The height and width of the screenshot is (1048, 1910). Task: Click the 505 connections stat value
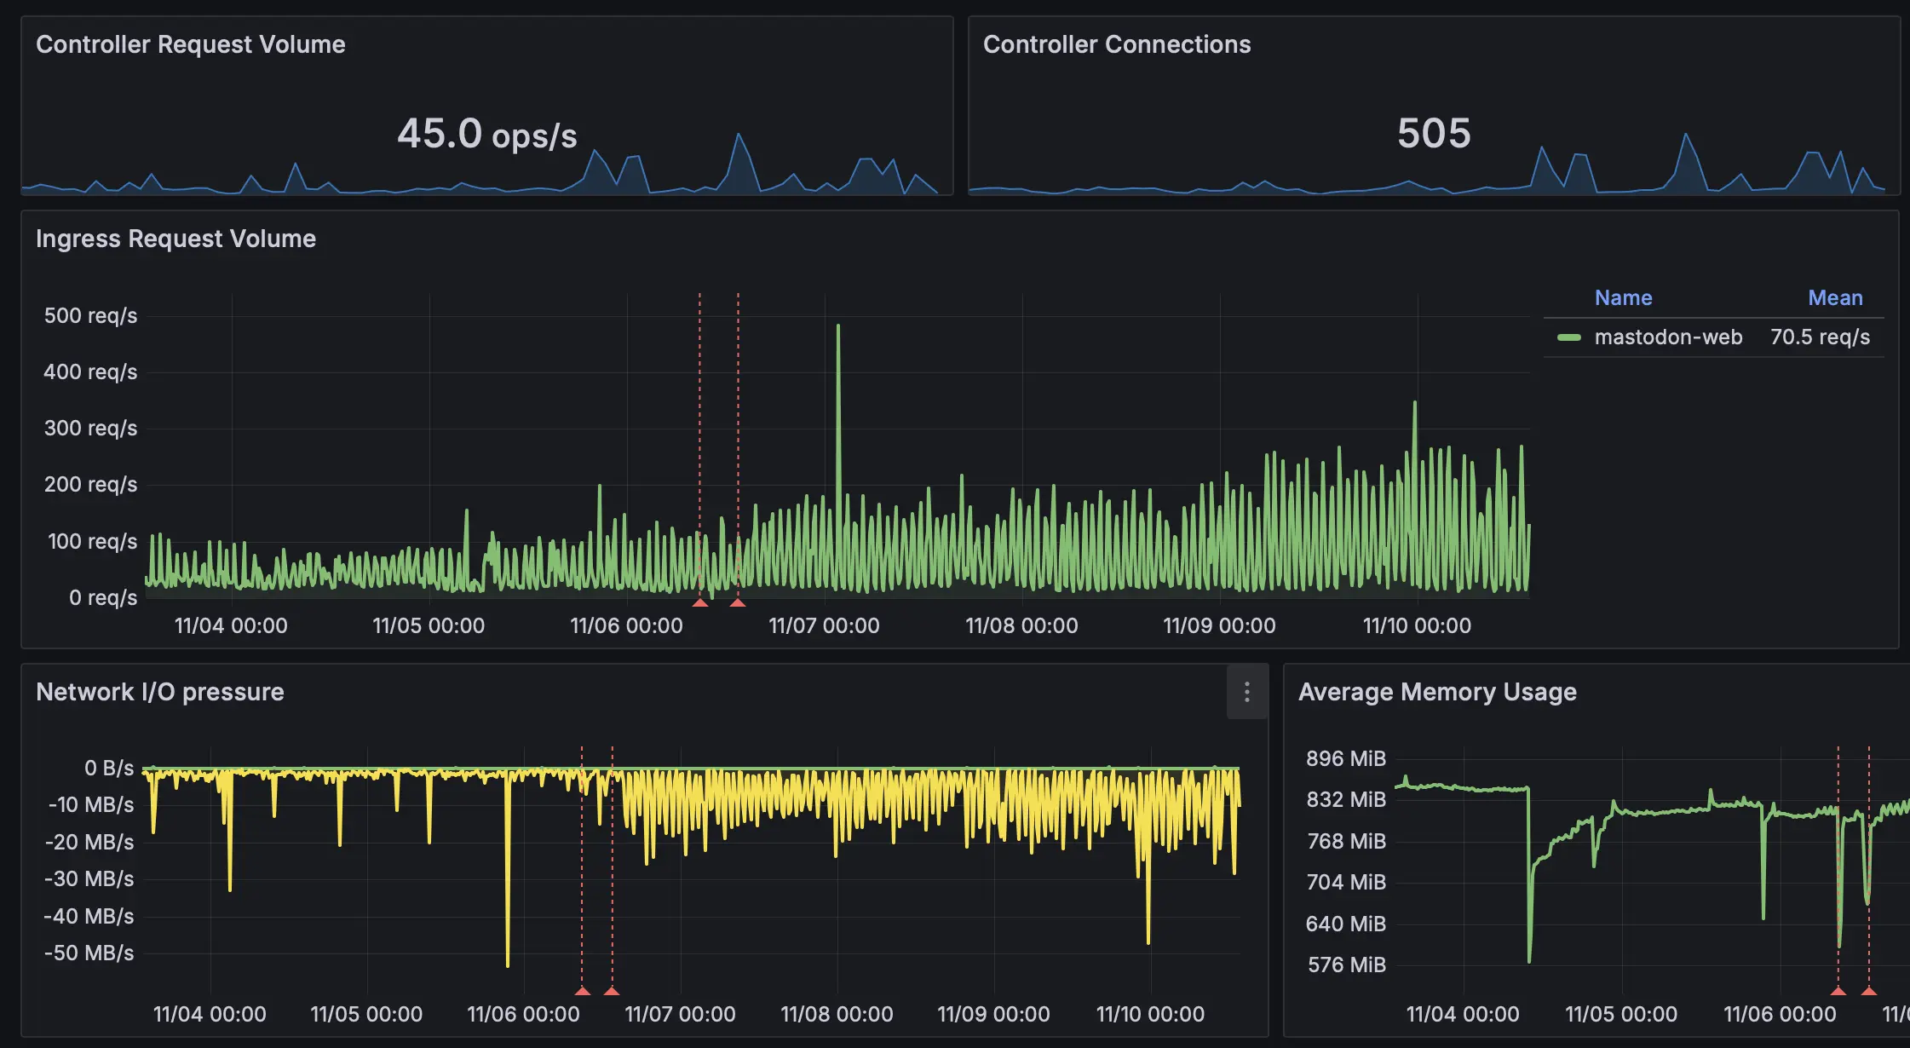pos(1434,134)
